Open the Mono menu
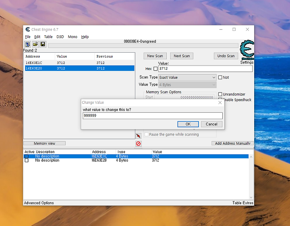 click(72, 37)
